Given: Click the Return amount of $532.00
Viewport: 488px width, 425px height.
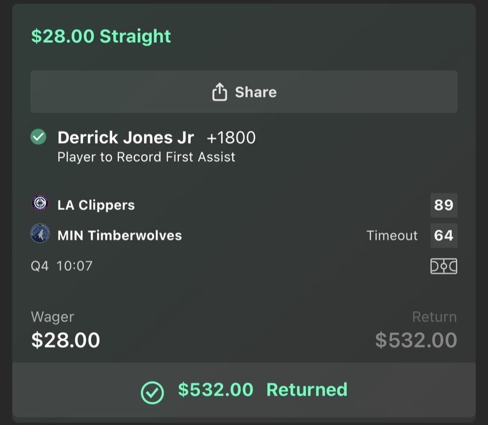Looking at the screenshot, I should (x=415, y=340).
